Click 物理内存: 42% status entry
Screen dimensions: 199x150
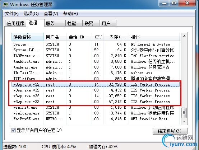pyautogui.click(x=103, y=146)
